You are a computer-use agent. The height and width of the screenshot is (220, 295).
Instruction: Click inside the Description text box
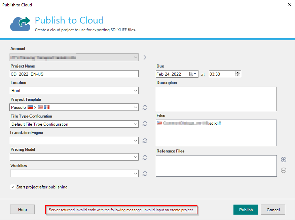pyautogui.click(x=216, y=98)
